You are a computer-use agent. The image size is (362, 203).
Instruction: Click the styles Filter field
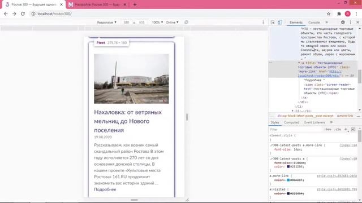(x=295, y=130)
